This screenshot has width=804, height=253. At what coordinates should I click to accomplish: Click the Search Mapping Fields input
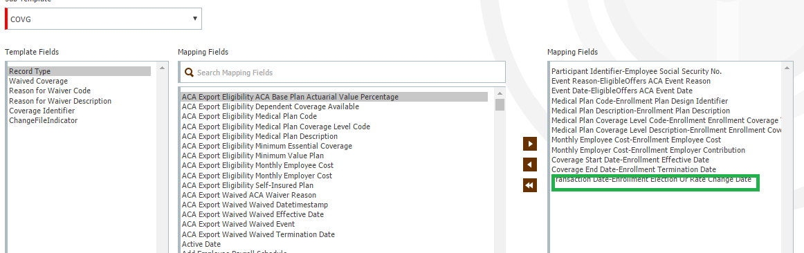point(342,72)
